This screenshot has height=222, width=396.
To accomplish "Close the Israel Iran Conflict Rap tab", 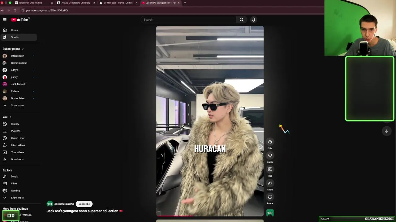I will (52, 3).
